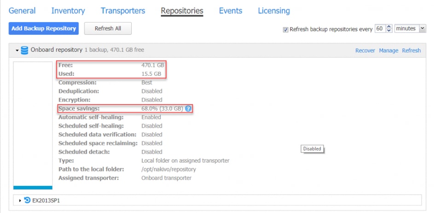Open the Licensing tab

coord(274,11)
